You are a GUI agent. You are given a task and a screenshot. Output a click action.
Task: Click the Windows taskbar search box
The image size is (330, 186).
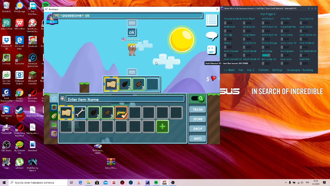tap(38, 183)
